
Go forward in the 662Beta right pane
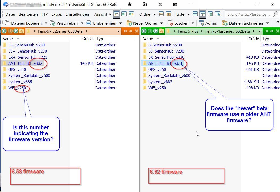150,31
